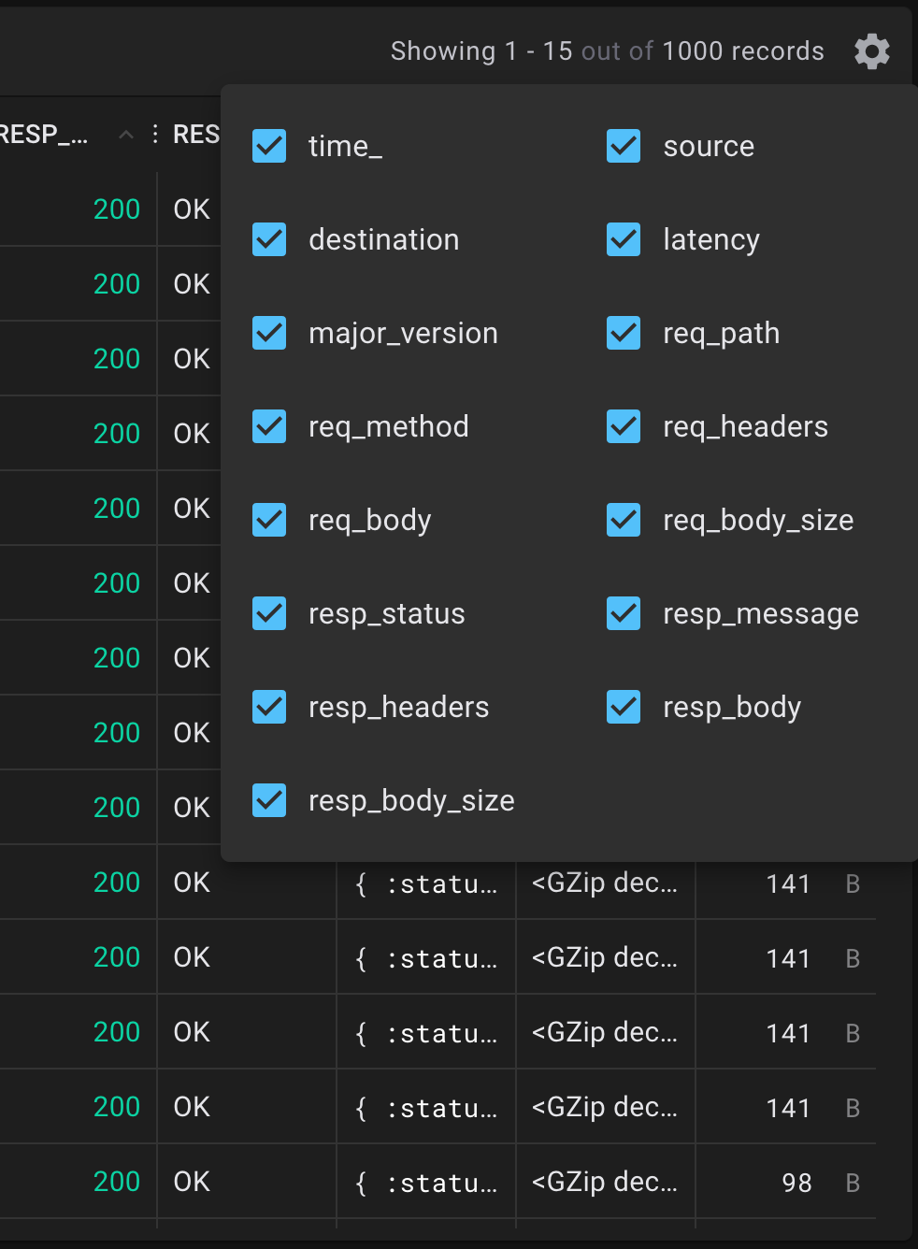Uncheck the time_ column checkbox

268,146
